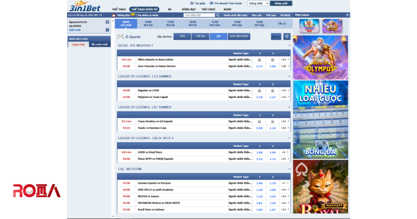Refresh account balance icon beside dgoote123123

click(x=108, y=22)
